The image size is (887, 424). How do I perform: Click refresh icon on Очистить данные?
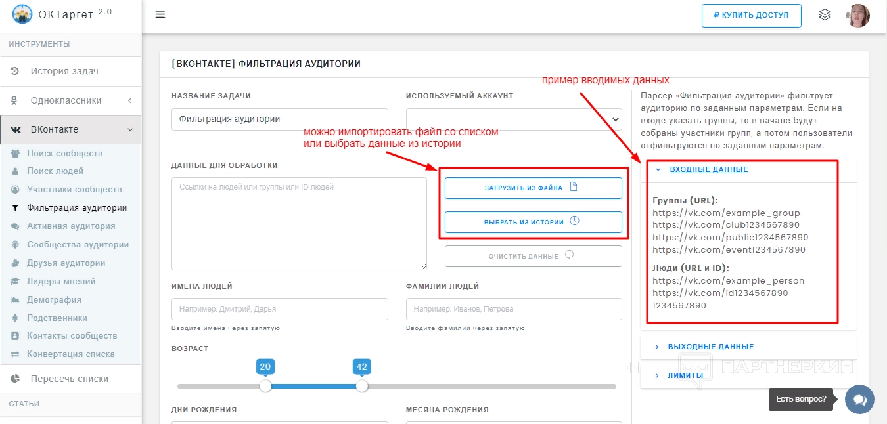(x=570, y=255)
